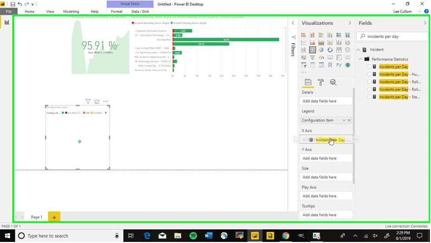The width and height of the screenshot is (431, 243).
Task: Open the visual's filter icon above chart
Action: 88,101
